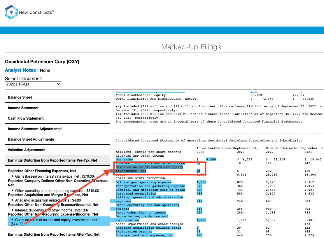Select Earnings Distortion from Reported Items Pre-Tax
This screenshot has height=238, width=324.
point(57,160)
